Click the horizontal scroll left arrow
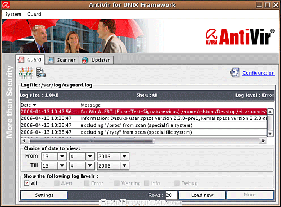The height and width of the screenshot is (207, 281). (24, 141)
